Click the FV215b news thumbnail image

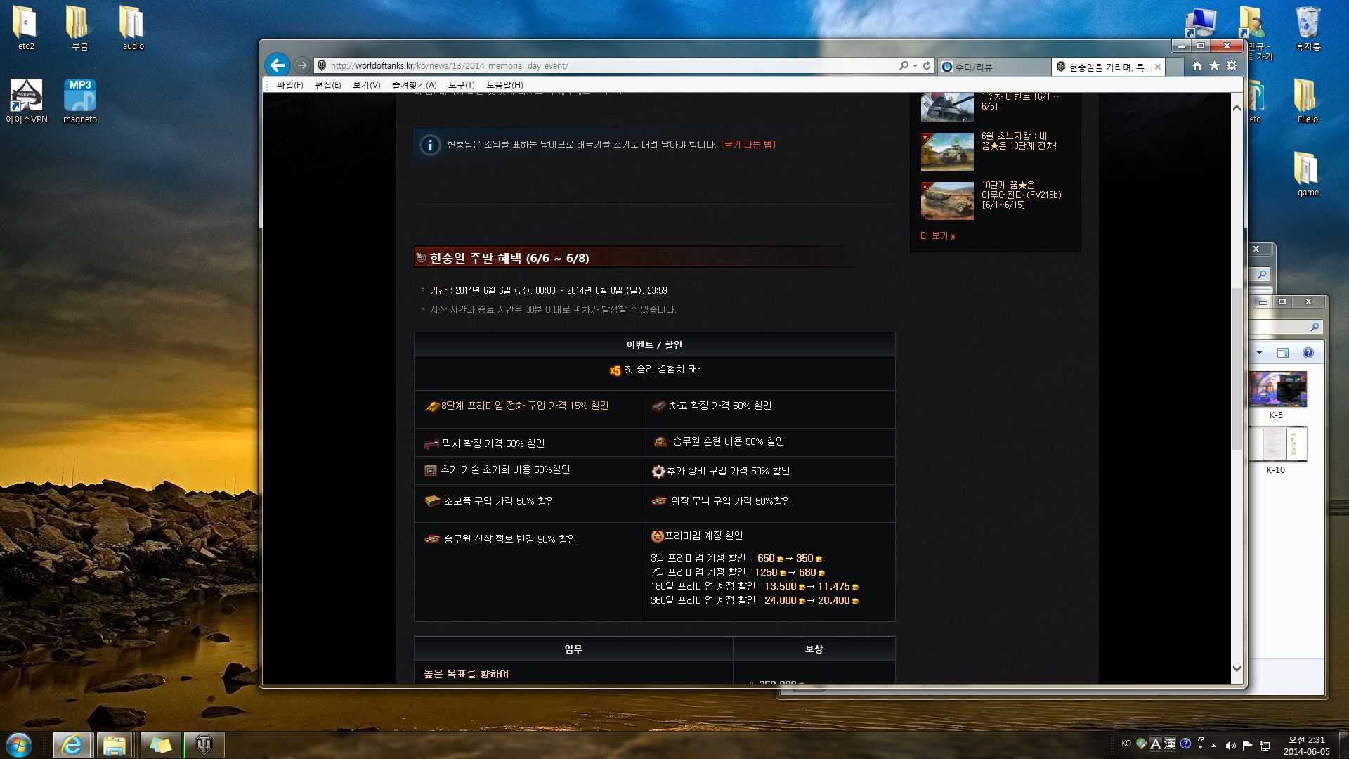tap(947, 200)
